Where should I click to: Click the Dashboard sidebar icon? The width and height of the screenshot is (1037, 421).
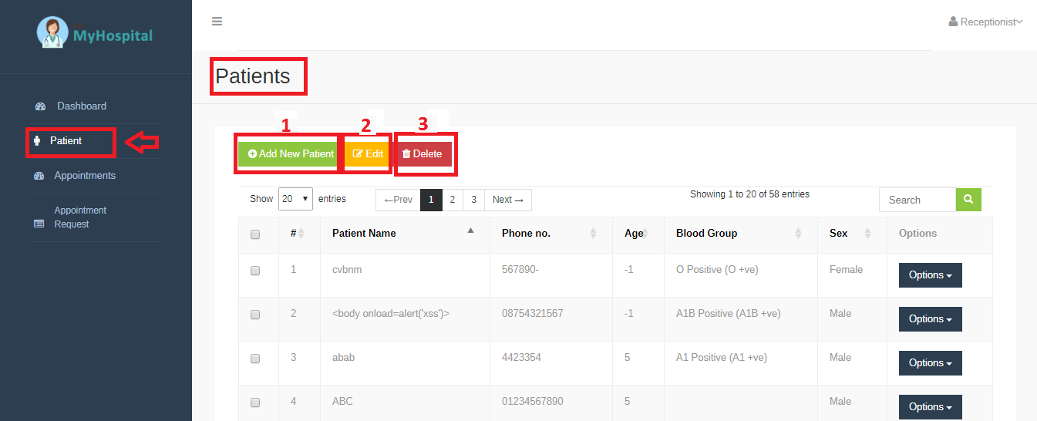pos(40,106)
